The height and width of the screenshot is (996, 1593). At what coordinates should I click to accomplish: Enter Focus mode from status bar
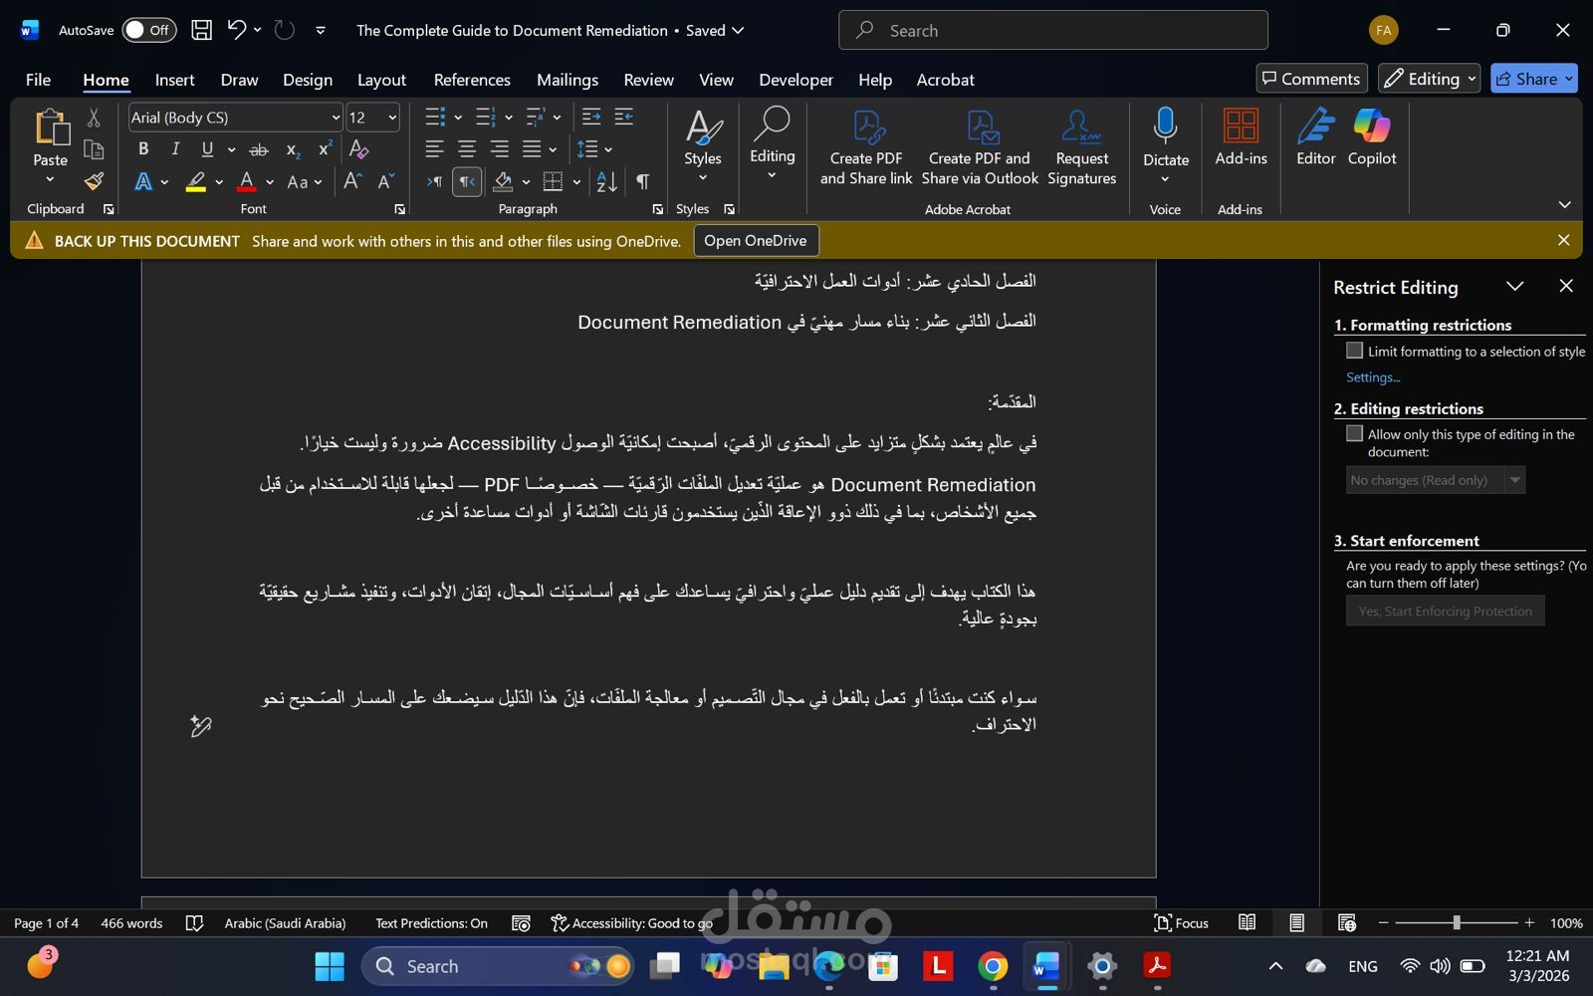[x=1181, y=923]
